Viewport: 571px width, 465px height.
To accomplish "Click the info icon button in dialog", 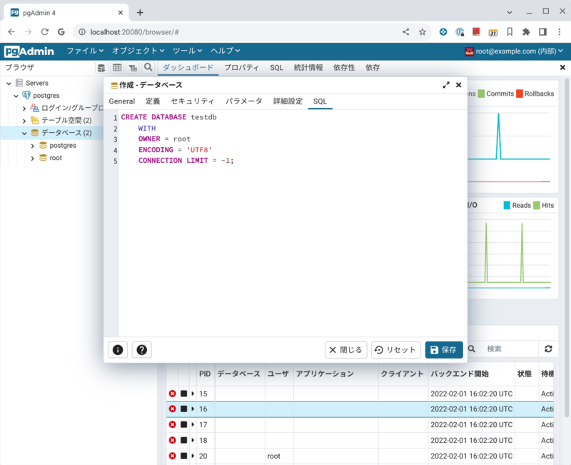I will (118, 350).
